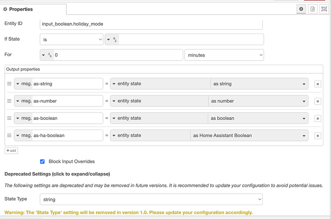Viewport: 331px width, 219px height.
Task: Click the State Type removal warning text
Action: [129, 212]
